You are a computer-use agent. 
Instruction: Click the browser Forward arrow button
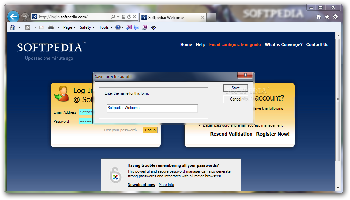tap(25, 17)
